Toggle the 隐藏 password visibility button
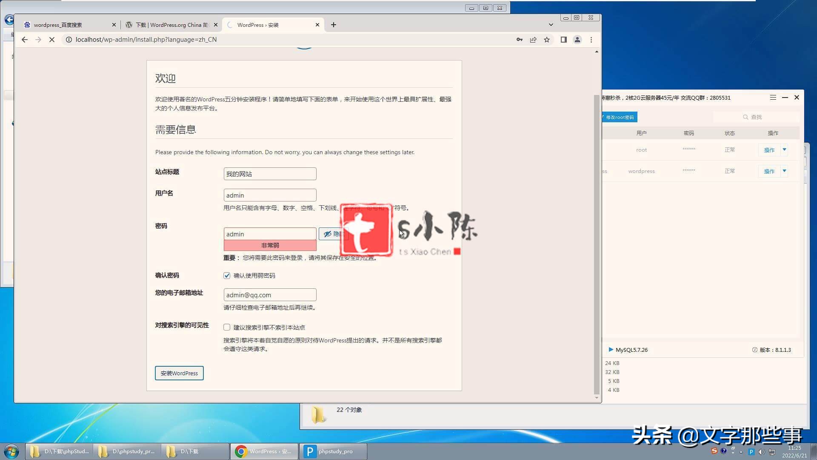The image size is (817, 460). [x=334, y=234]
